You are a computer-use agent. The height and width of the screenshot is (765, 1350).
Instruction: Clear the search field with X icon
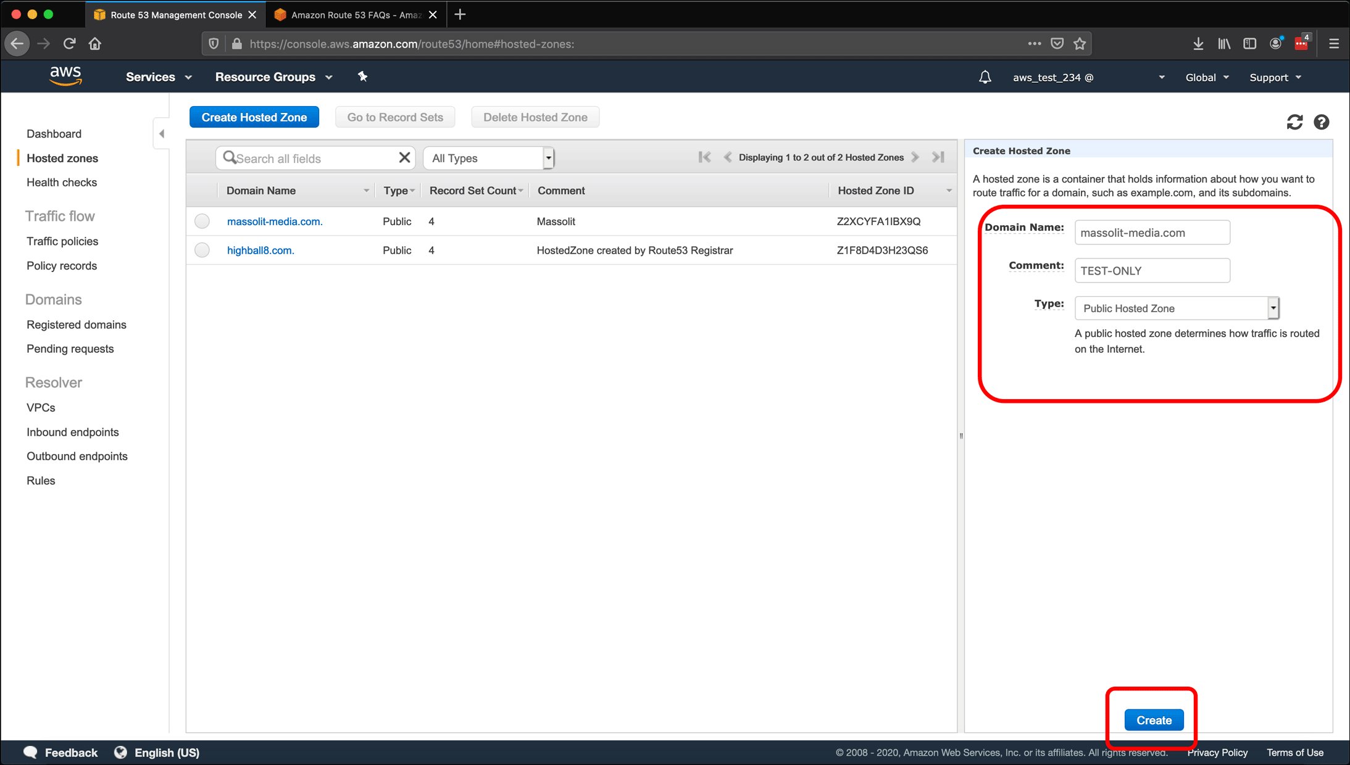[x=404, y=158]
